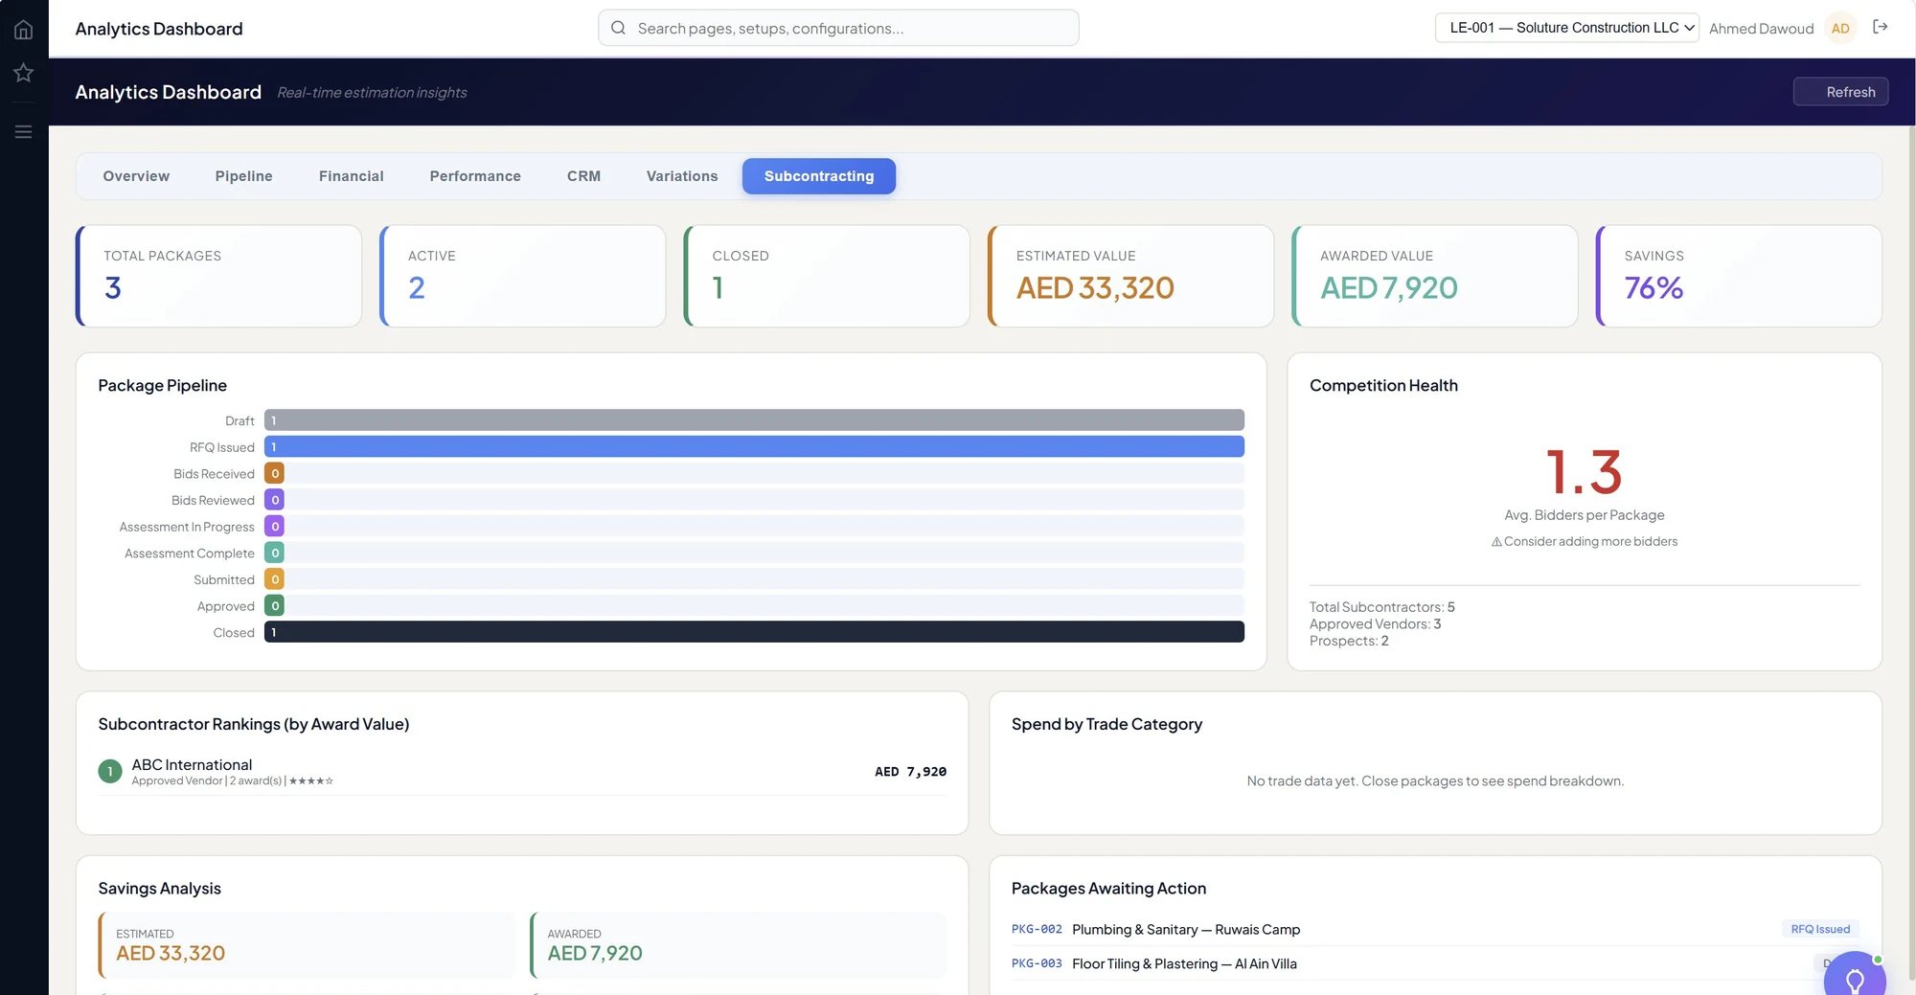Click ABC International star rating
Image resolution: width=1916 pixels, height=995 pixels.
[x=311, y=781]
